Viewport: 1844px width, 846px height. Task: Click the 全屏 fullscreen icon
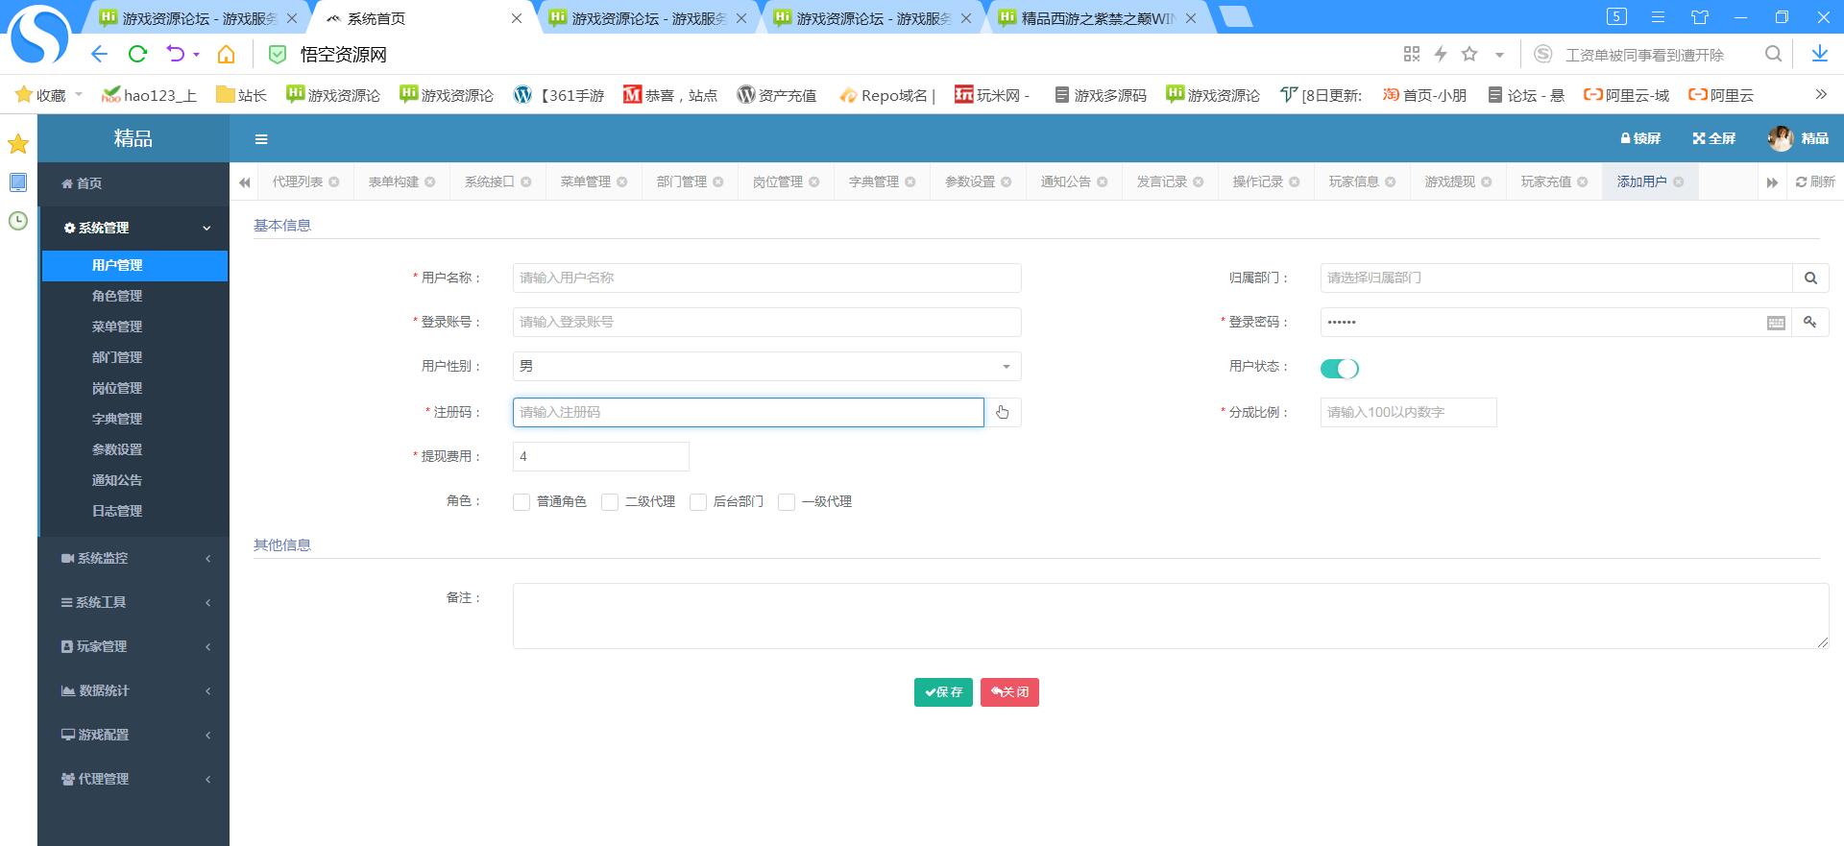1698,139
